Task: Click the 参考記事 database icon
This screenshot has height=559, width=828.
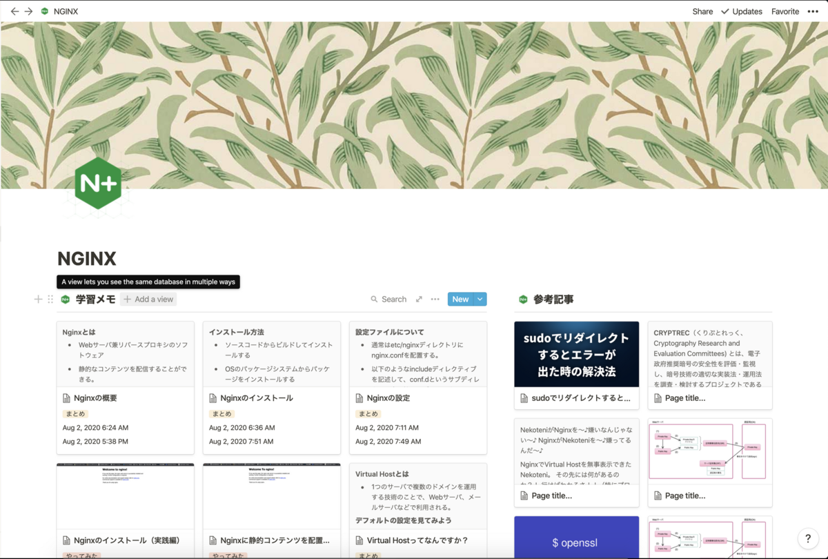Action: 523,299
